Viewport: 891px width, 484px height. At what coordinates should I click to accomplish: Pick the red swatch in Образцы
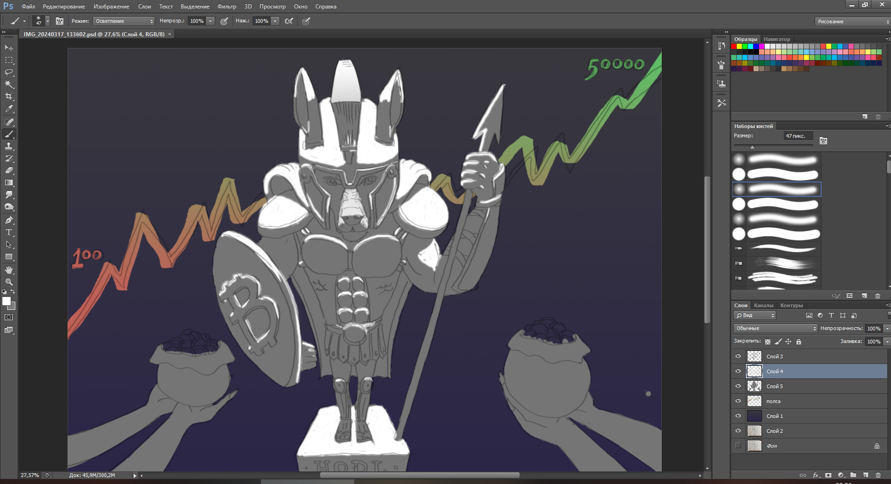click(734, 47)
